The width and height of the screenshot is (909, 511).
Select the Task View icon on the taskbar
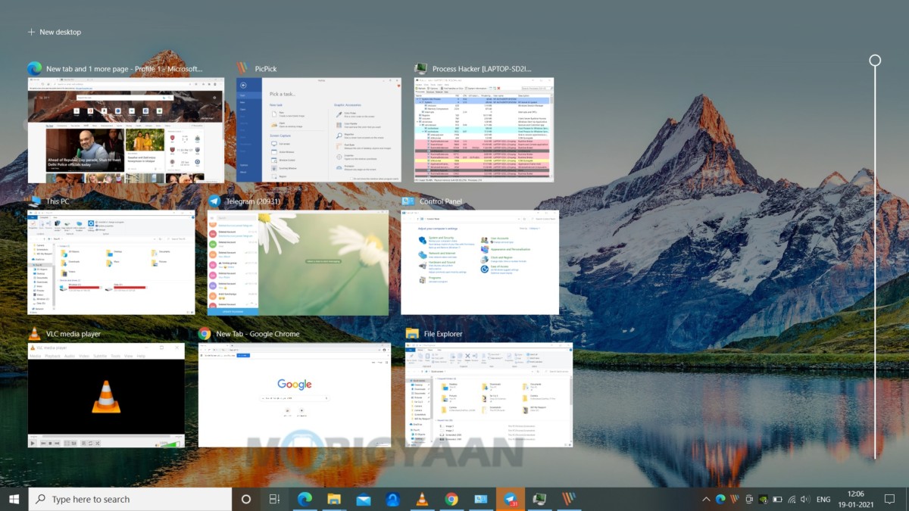(x=273, y=499)
